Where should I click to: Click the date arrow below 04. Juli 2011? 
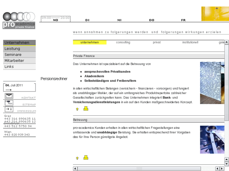9,90
